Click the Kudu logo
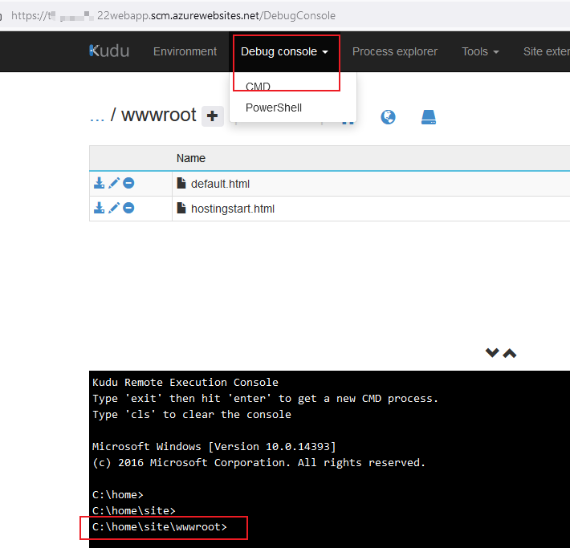Screen dimensions: 570x548 pyautogui.click(x=109, y=51)
